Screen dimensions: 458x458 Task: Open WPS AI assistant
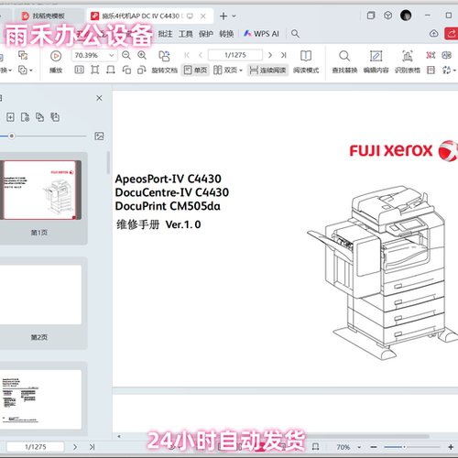261,34
